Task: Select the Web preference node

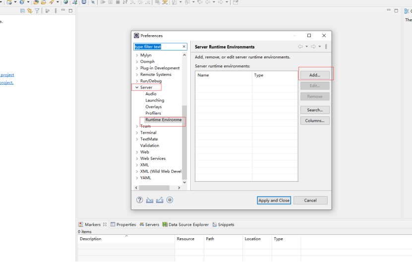Action: tap(144, 152)
